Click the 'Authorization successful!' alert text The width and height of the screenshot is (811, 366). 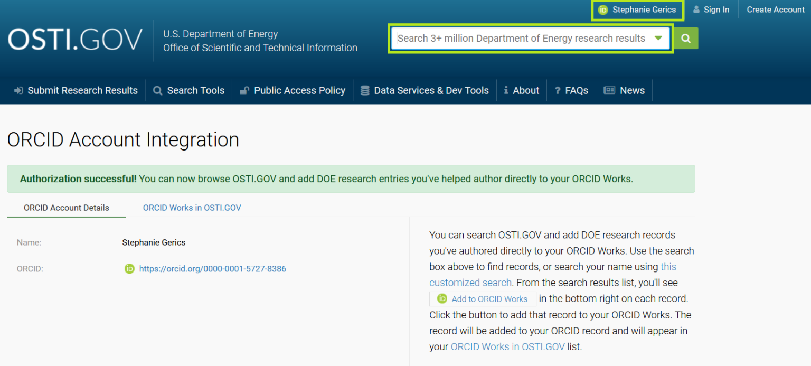coord(78,179)
